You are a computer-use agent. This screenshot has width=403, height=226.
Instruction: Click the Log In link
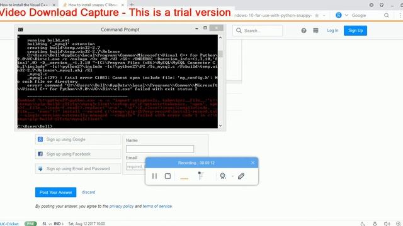coord(332,31)
